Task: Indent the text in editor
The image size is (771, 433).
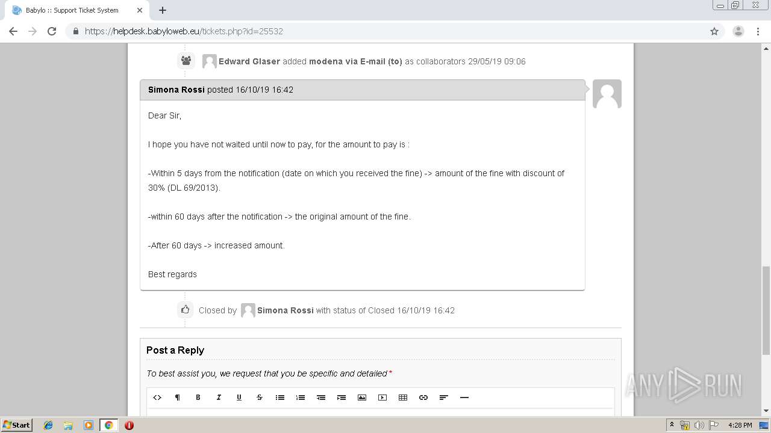Action: coord(342,398)
